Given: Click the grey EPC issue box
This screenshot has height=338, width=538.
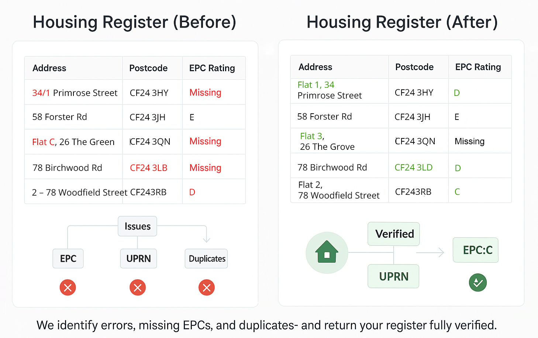Looking at the screenshot, I should (x=68, y=259).
